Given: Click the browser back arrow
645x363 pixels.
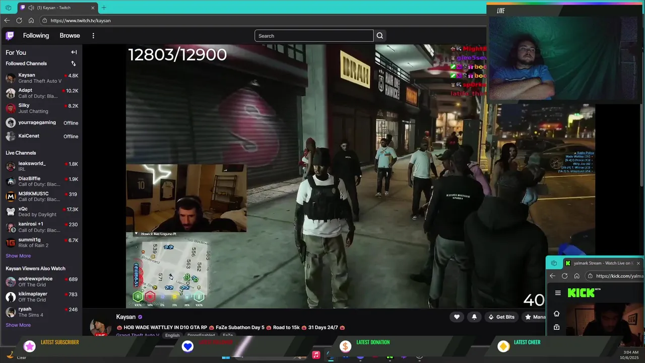Looking at the screenshot, I should click(x=7, y=21).
